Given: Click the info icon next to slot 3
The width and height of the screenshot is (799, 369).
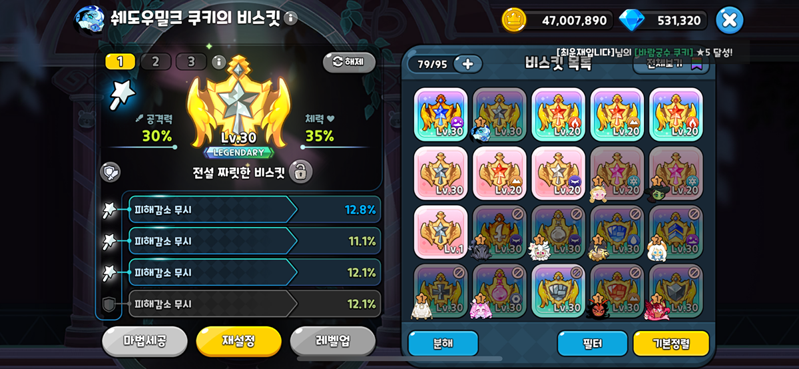Looking at the screenshot, I should 218,62.
